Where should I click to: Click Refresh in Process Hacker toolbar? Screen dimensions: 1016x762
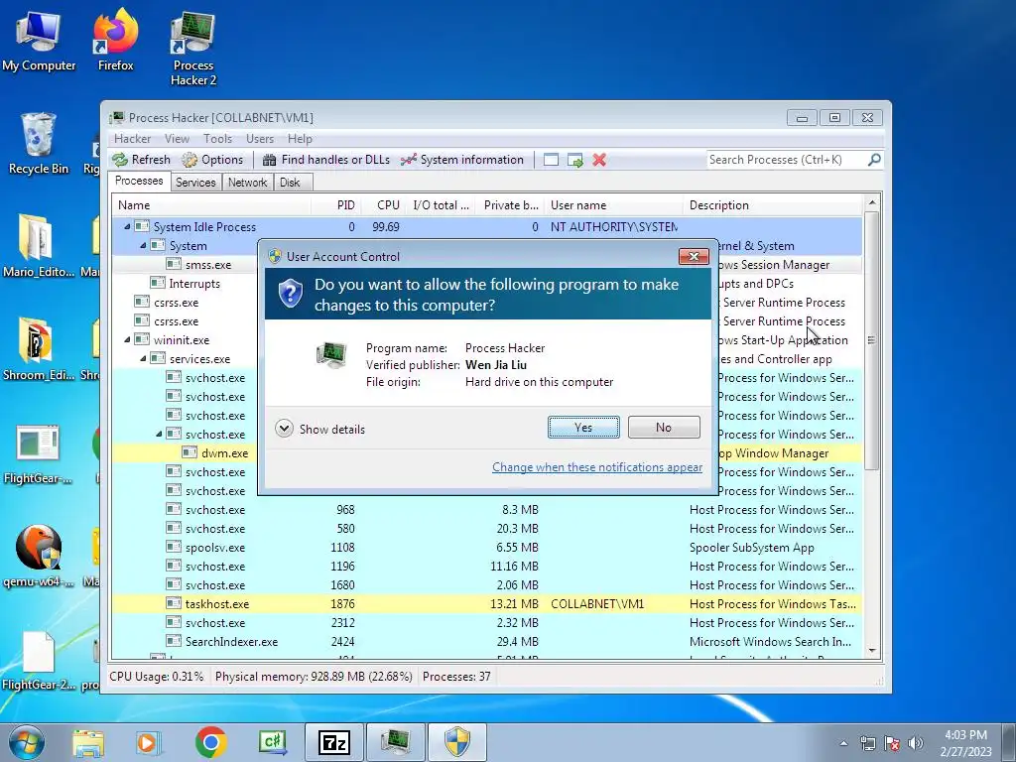pyautogui.click(x=141, y=160)
